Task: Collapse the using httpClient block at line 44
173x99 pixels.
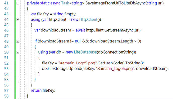Action: click(x=18, y=20)
